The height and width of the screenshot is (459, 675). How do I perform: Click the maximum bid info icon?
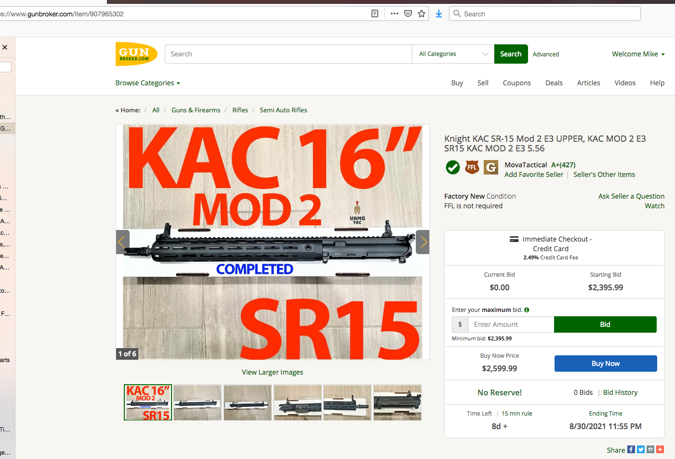click(x=527, y=310)
